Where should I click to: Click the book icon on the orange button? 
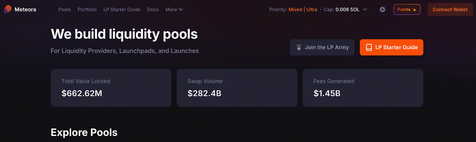coord(369,47)
